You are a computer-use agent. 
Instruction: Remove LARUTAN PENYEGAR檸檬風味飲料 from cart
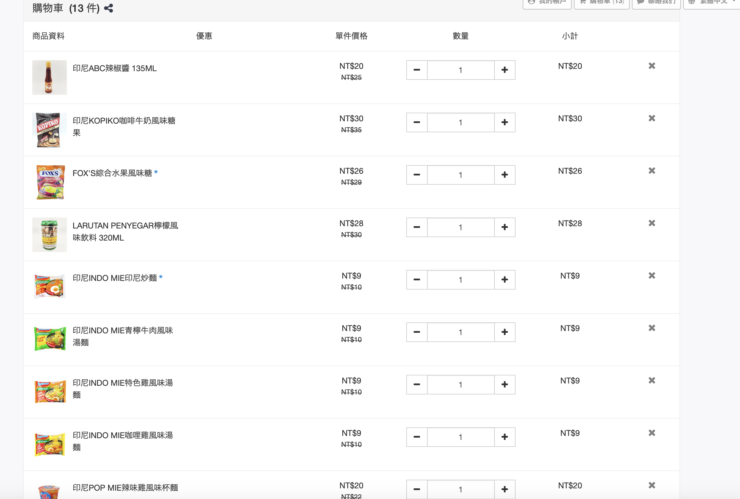[652, 223]
